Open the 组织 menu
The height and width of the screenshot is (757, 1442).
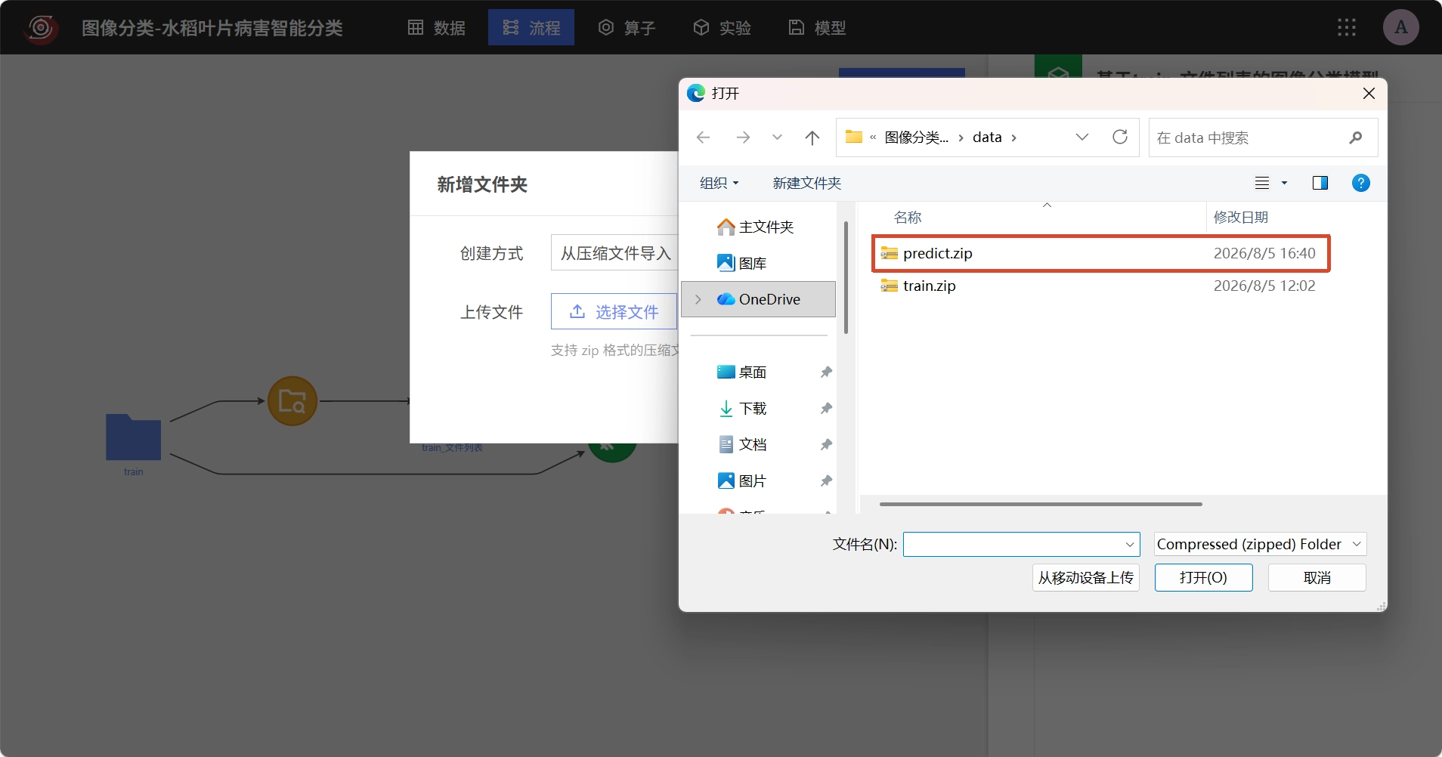tap(719, 183)
